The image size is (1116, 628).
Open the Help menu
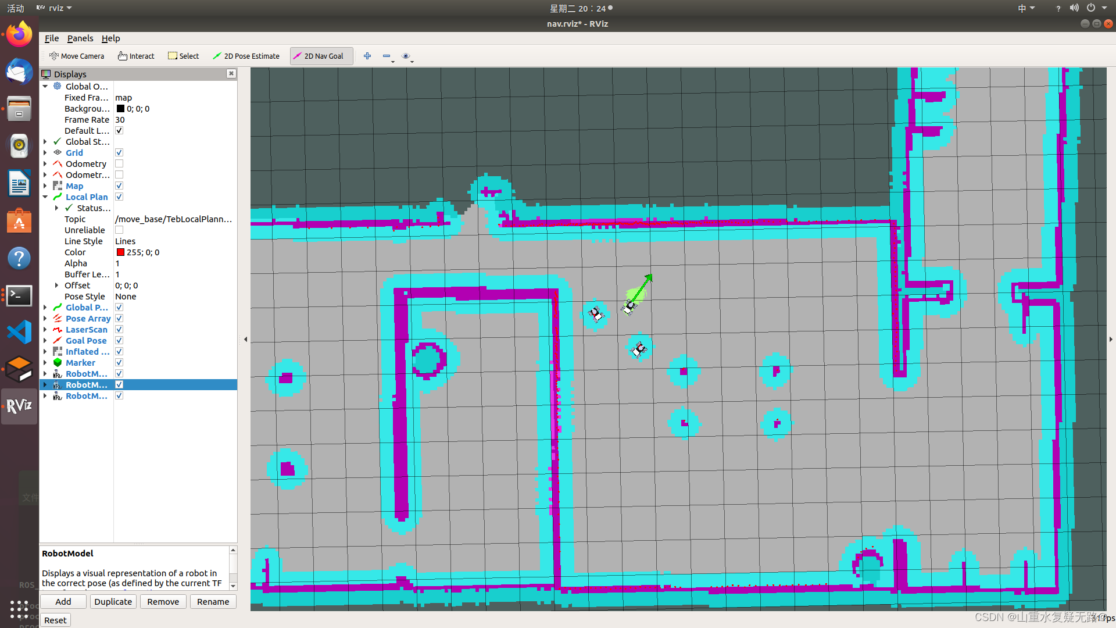(x=110, y=38)
